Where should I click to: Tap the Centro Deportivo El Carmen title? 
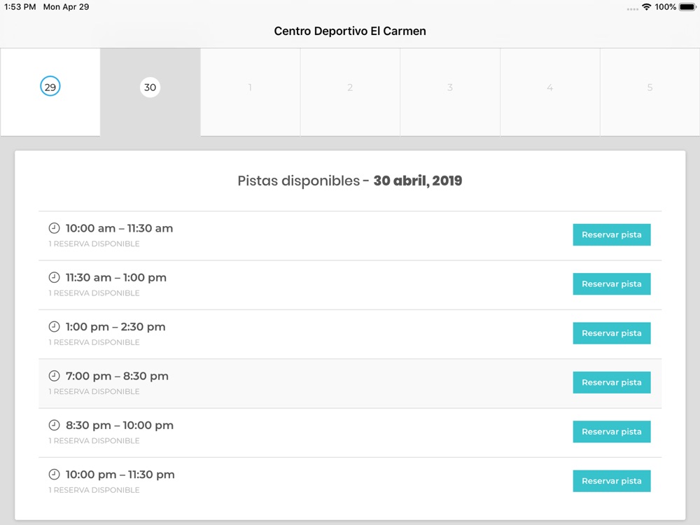tap(350, 31)
